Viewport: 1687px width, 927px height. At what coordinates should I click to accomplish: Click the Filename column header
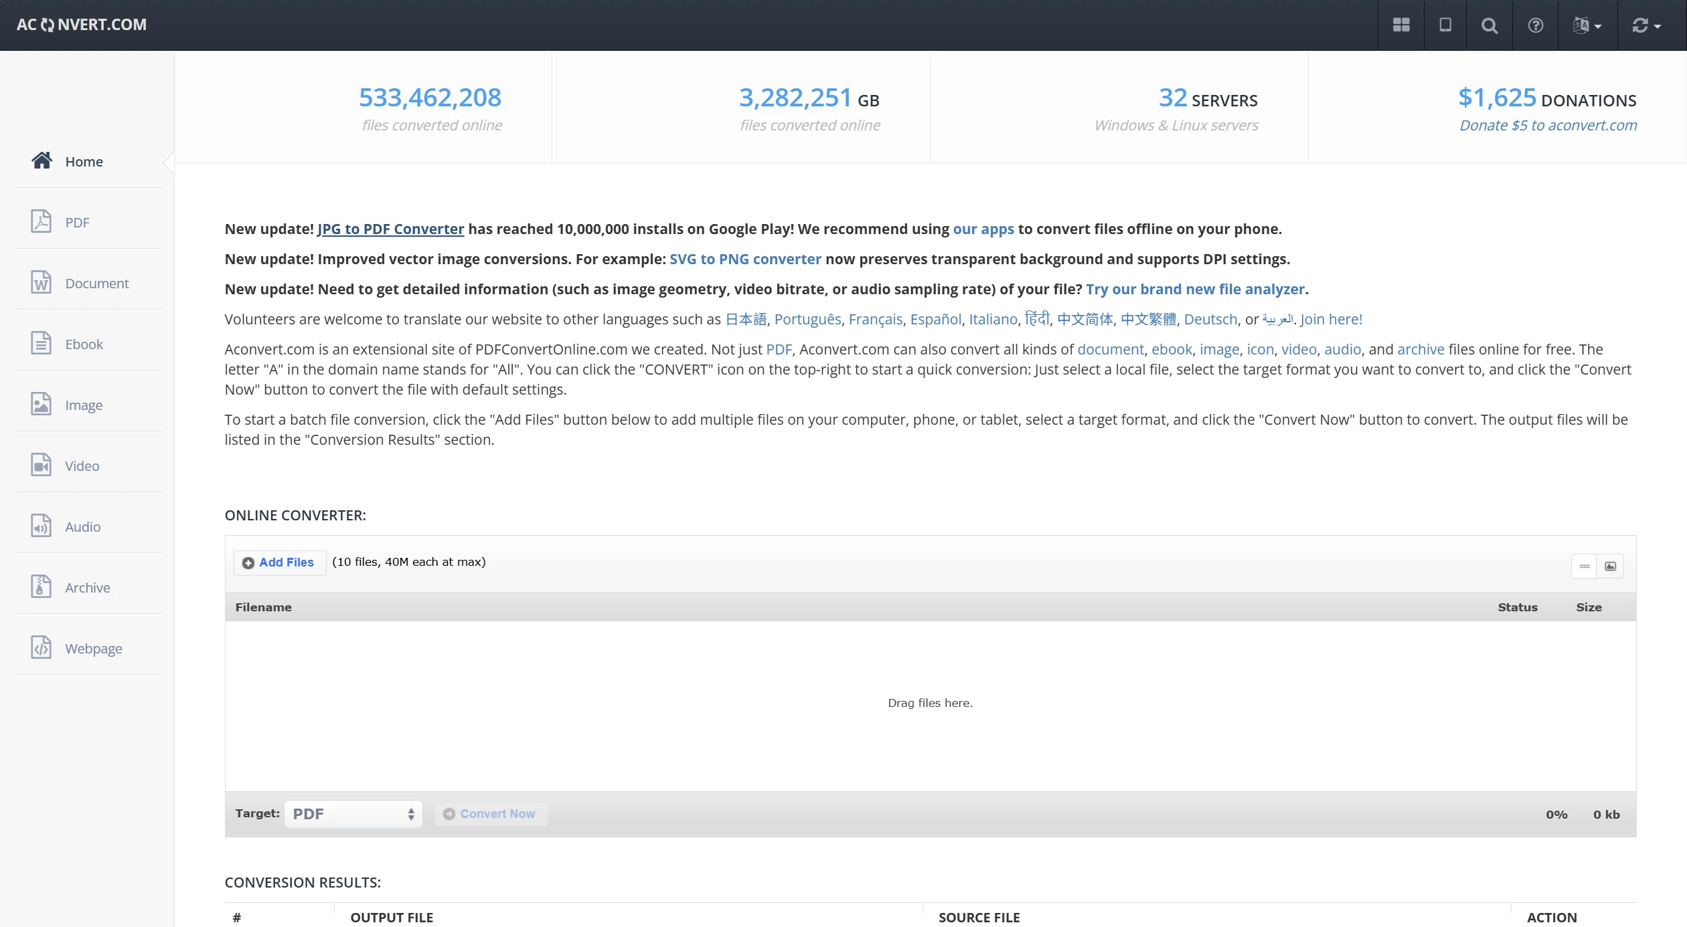pos(264,607)
